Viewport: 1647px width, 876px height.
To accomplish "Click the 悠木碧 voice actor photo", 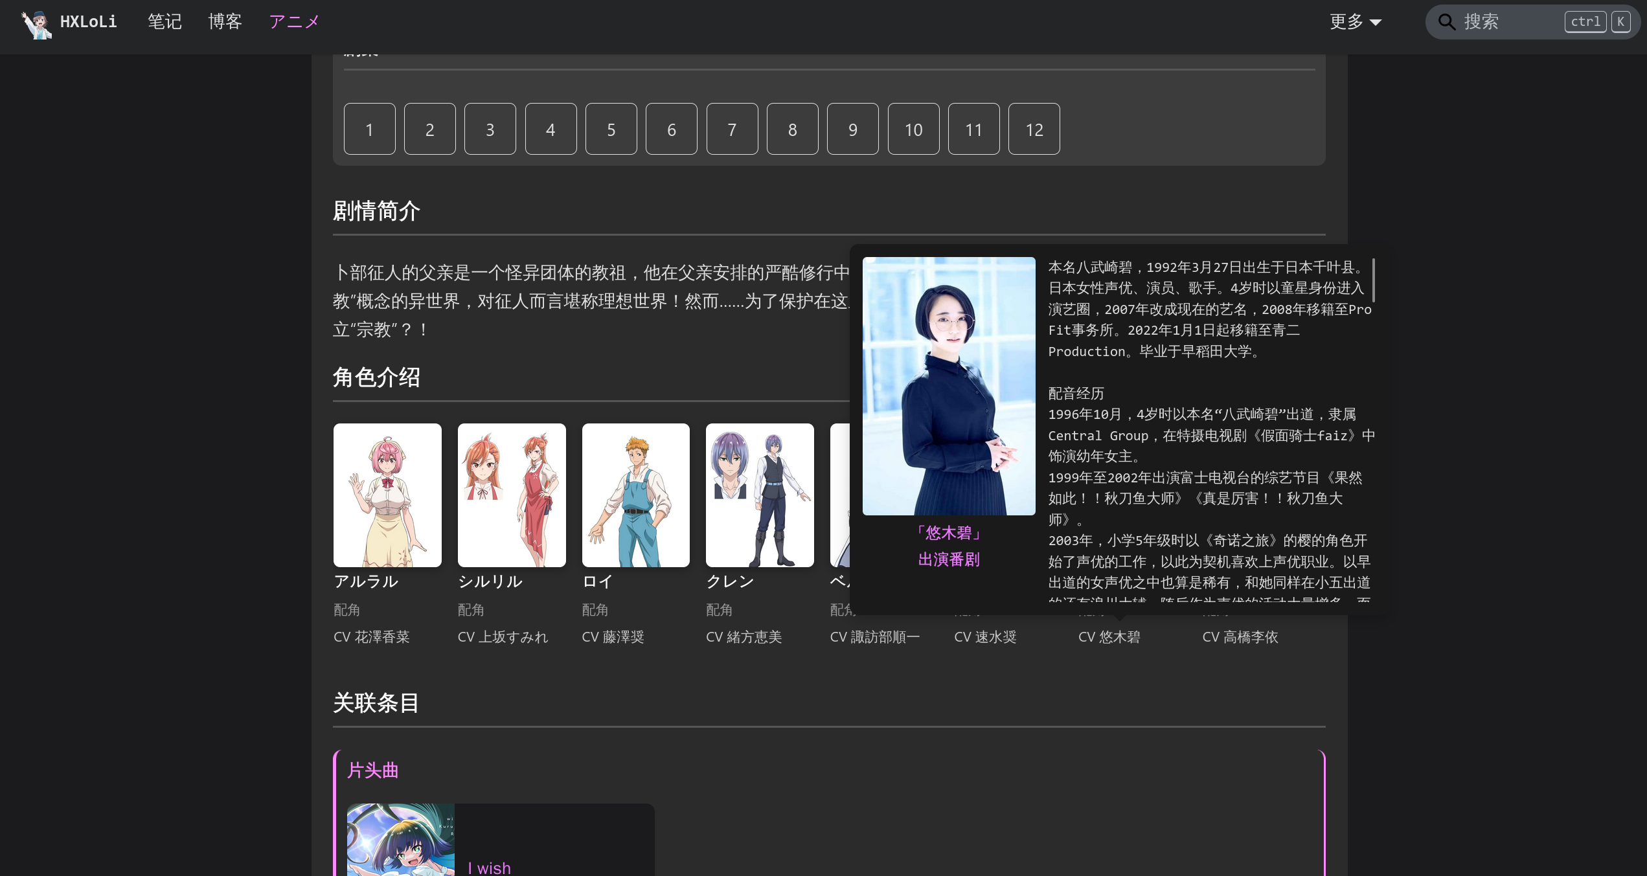I will click(949, 386).
